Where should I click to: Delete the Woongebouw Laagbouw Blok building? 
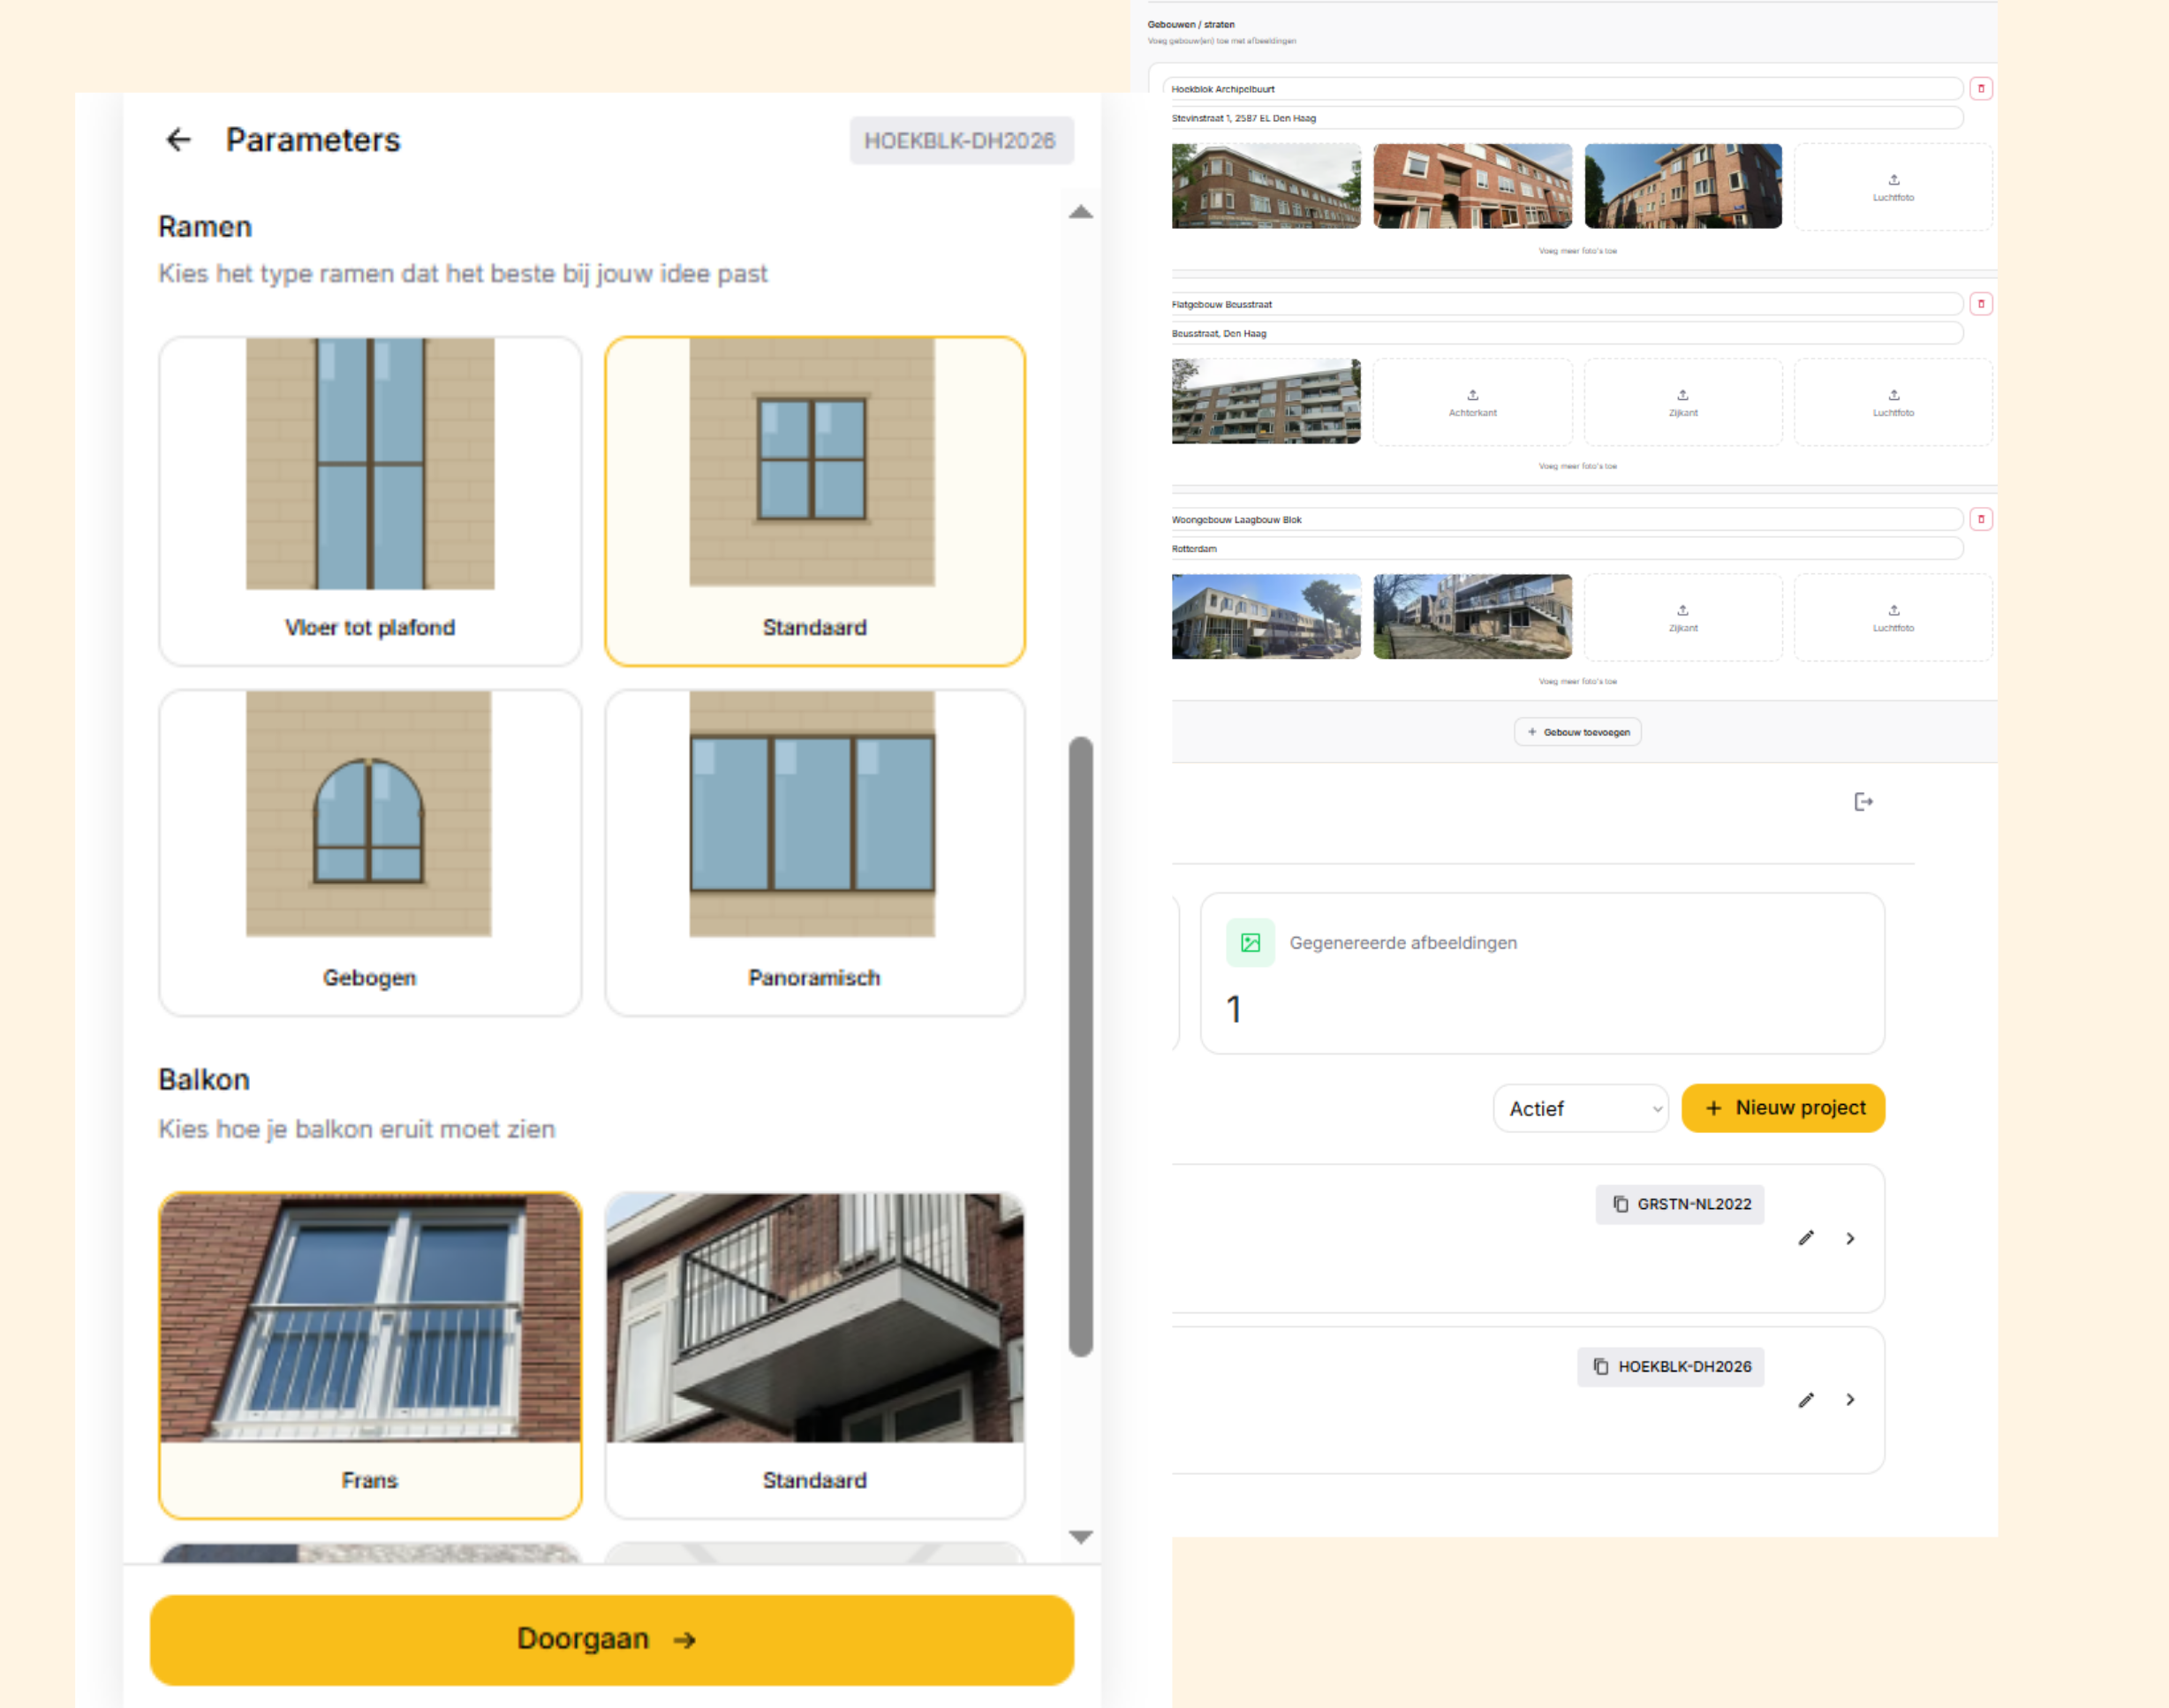pos(1980,519)
